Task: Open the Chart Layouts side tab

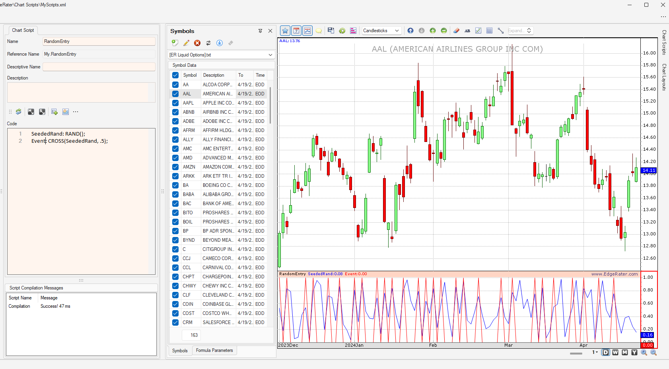Action: pyautogui.click(x=664, y=77)
